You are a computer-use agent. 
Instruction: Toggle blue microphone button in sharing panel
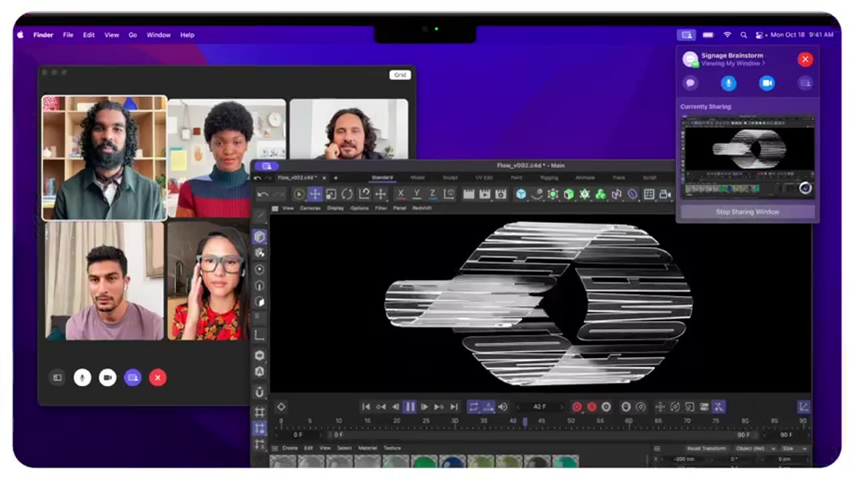click(x=729, y=83)
